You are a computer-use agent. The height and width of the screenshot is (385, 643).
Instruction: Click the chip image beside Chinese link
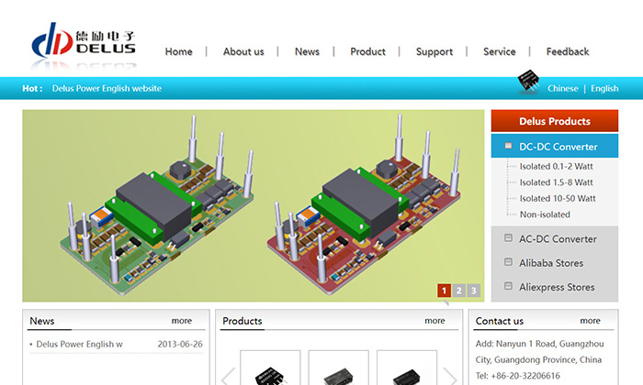pos(528,80)
